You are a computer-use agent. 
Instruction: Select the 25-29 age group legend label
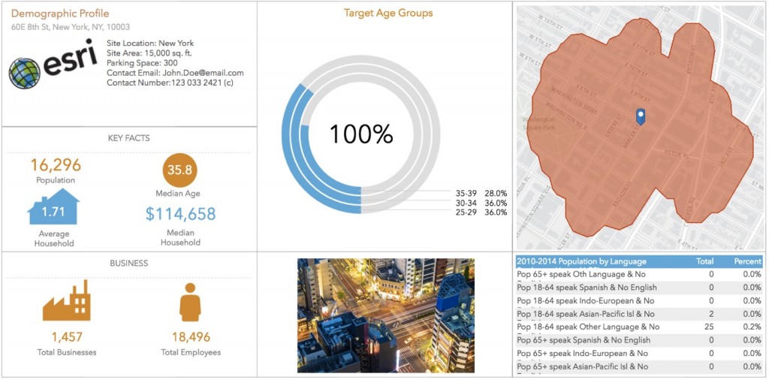point(481,213)
